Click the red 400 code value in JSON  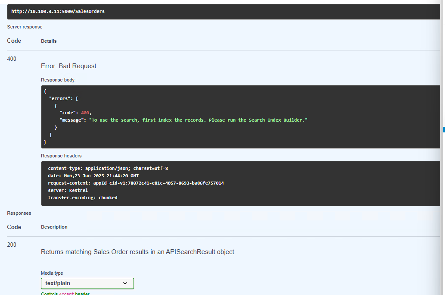click(x=85, y=113)
